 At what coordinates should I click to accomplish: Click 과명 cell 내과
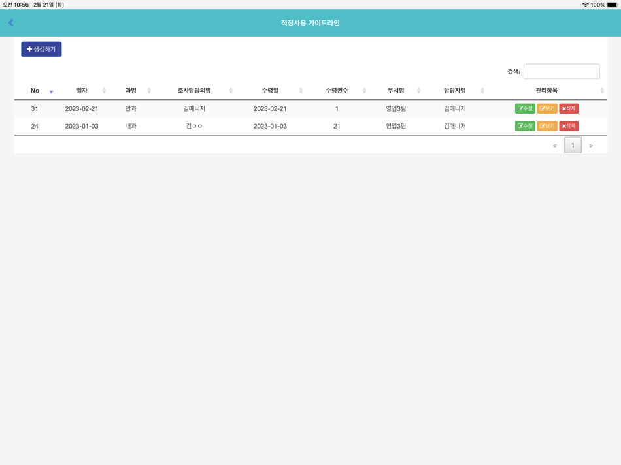click(x=131, y=126)
